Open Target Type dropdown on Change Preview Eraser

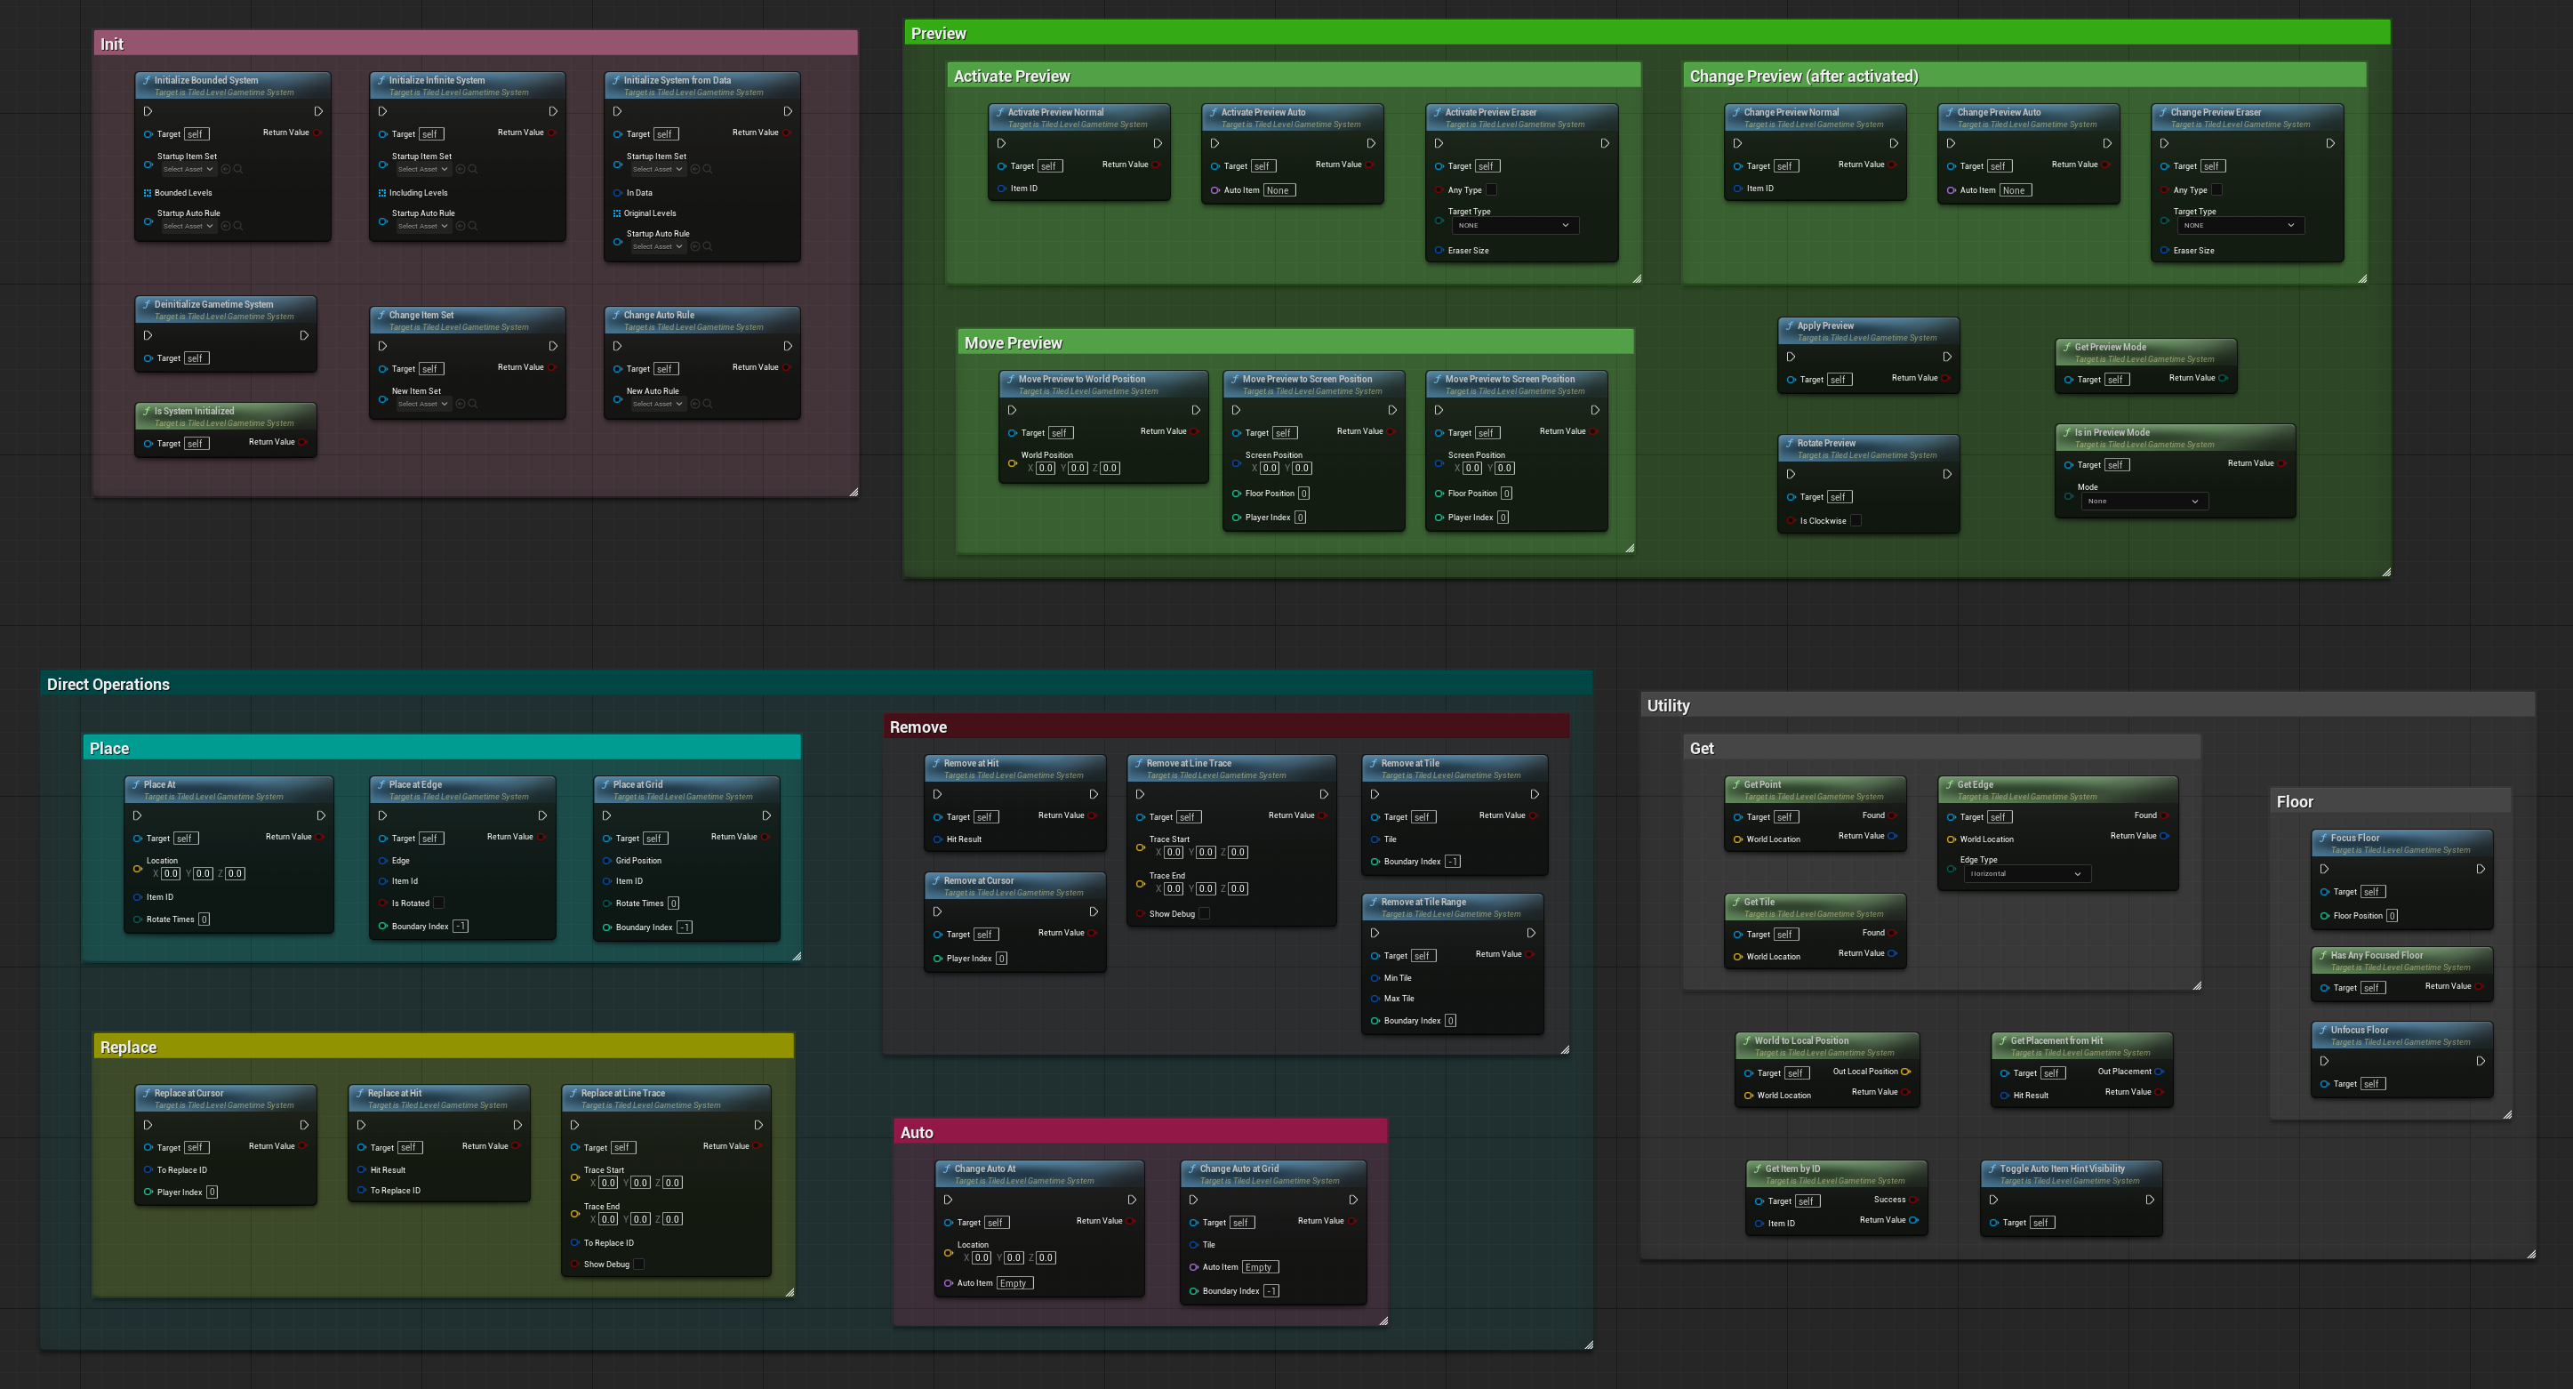pos(2240,226)
